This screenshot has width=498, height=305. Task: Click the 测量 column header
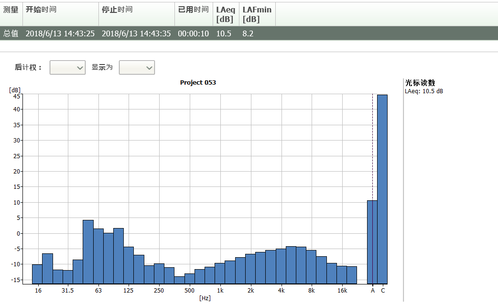coord(11,10)
